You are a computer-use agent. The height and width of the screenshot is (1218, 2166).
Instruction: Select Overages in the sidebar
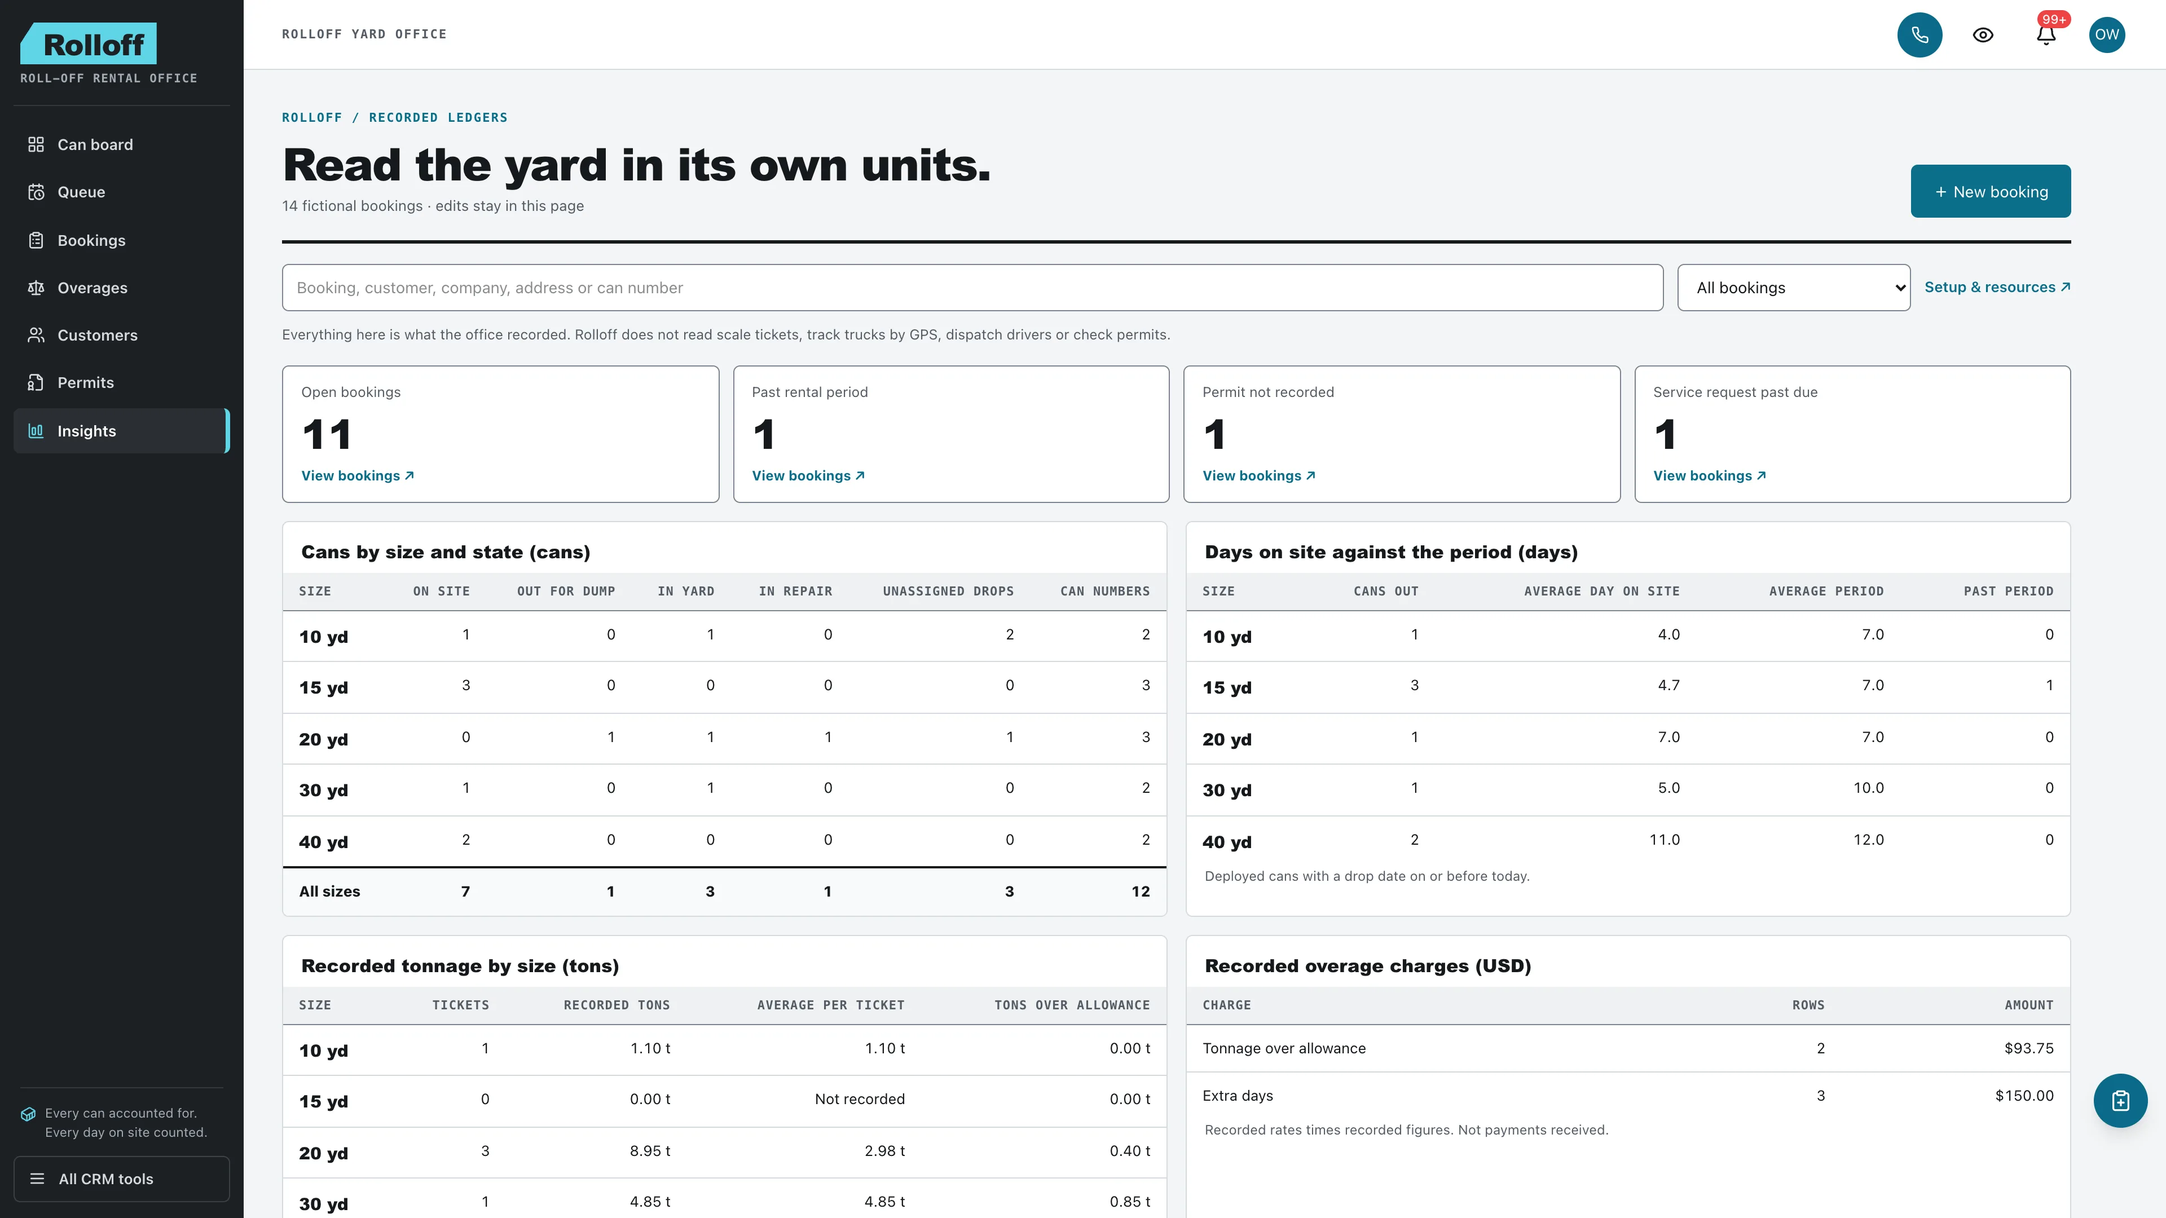(121, 288)
